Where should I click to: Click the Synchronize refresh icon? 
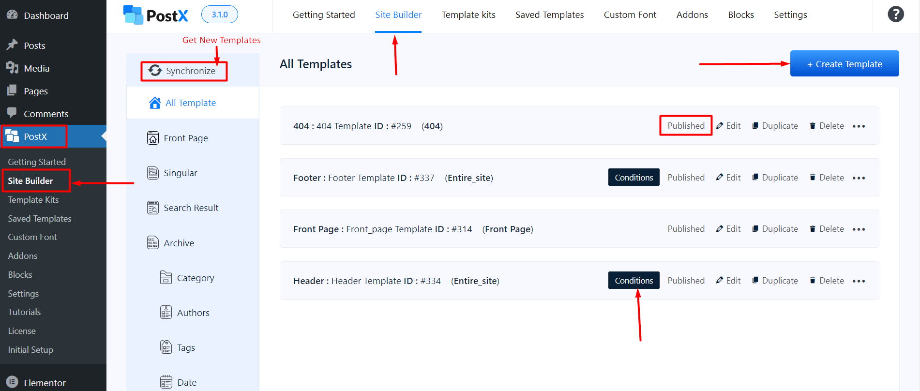(155, 71)
